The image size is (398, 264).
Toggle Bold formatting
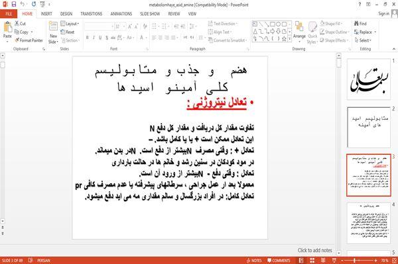(x=88, y=38)
